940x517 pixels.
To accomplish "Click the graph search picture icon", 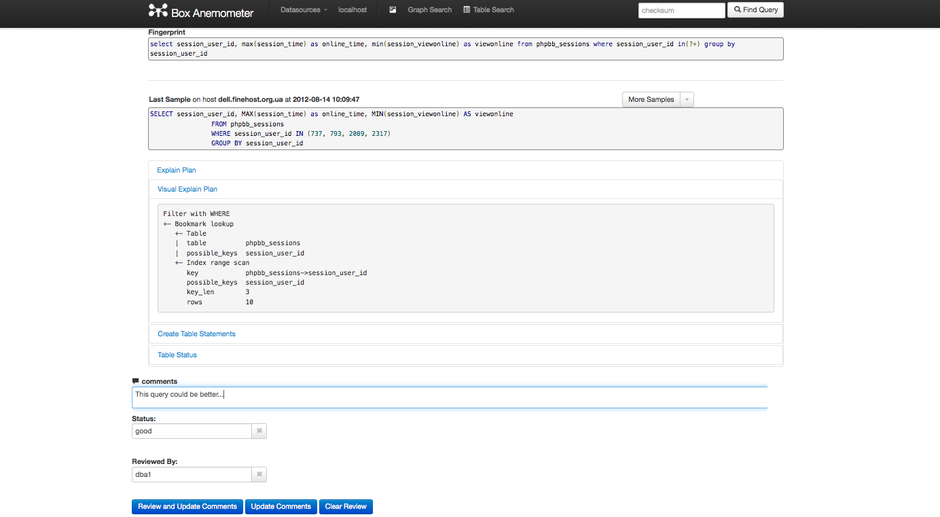I will coord(393,10).
